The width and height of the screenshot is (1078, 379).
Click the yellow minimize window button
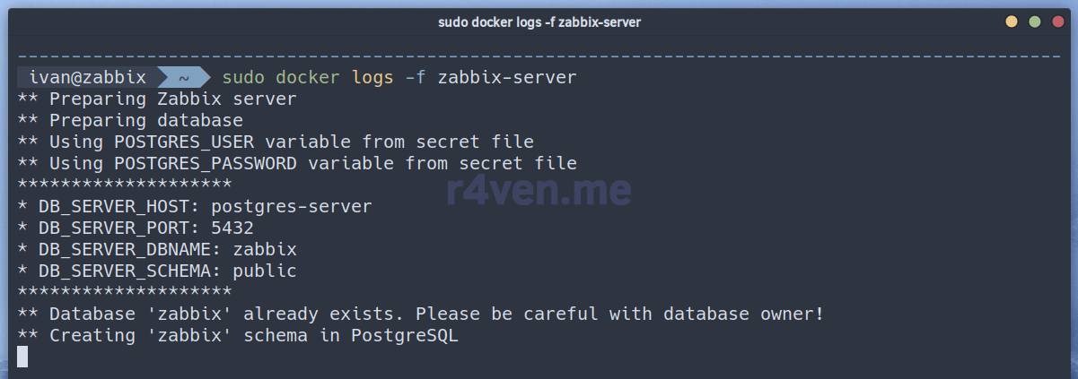click(x=1012, y=22)
